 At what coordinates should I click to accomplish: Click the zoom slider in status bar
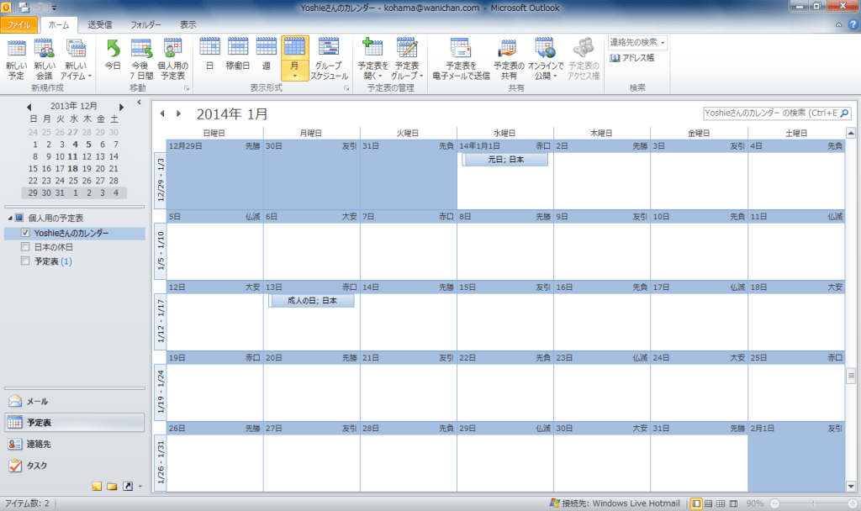point(813,503)
